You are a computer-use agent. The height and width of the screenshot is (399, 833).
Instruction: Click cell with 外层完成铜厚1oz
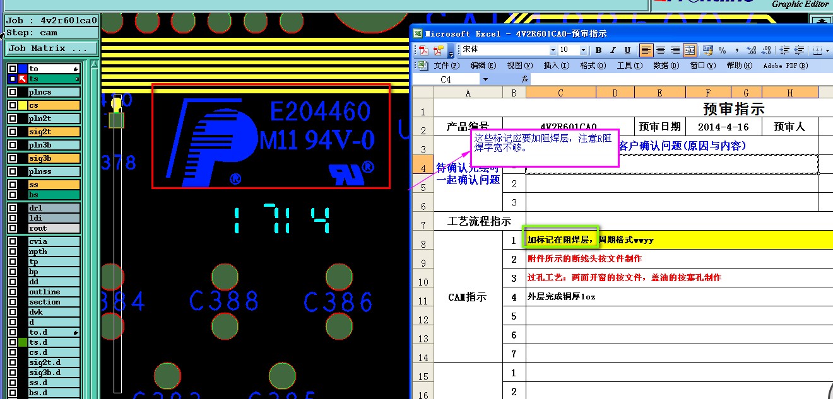(679, 296)
